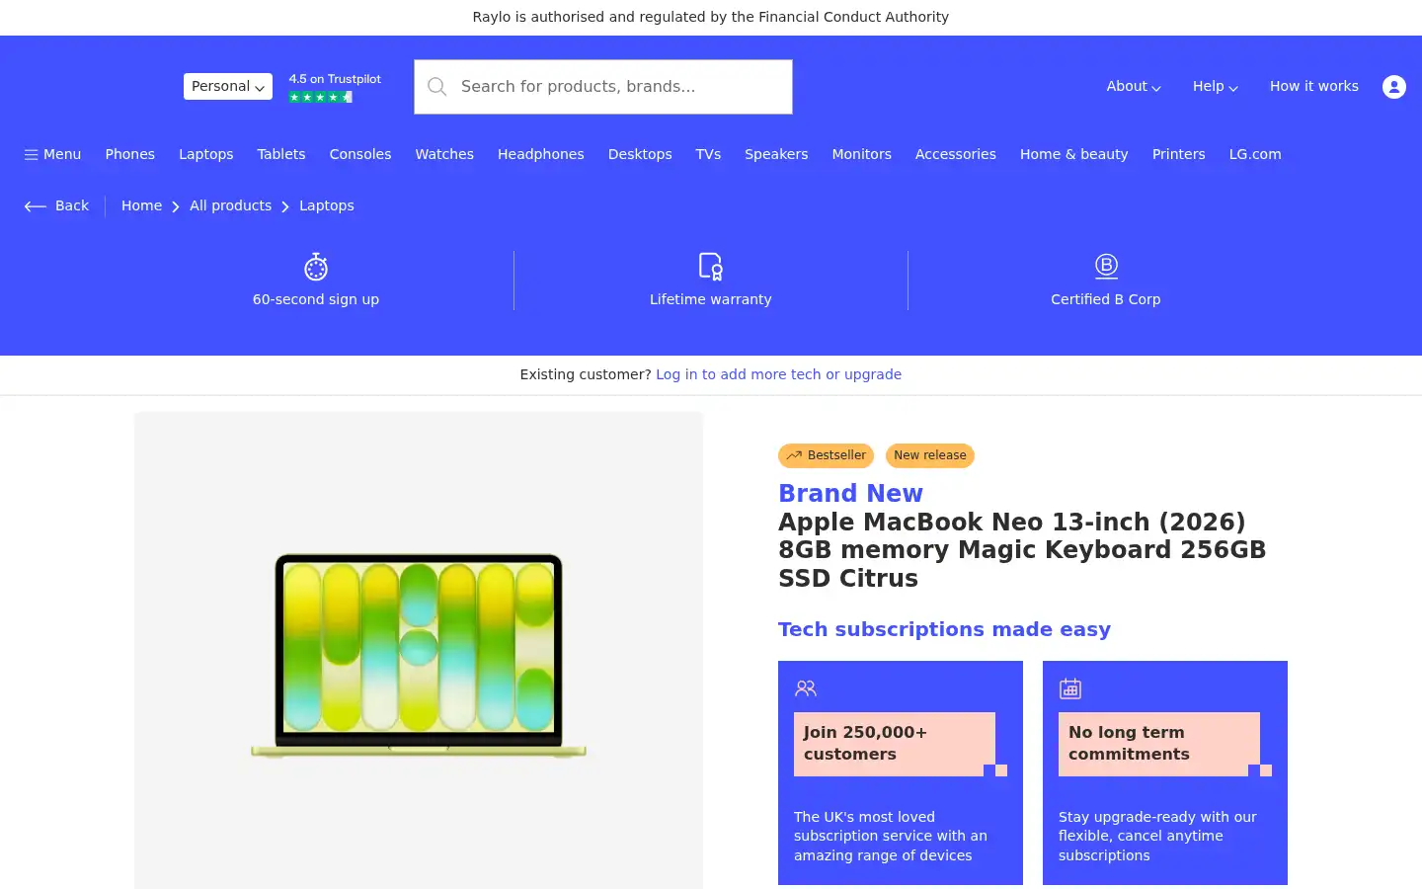Open the Printers category
The height and width of the screenshot is (889, 1422).
(1179, 154)
